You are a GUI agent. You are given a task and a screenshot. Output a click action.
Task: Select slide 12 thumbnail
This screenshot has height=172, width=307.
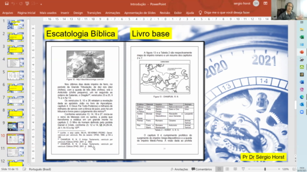(x=15, y=163)
